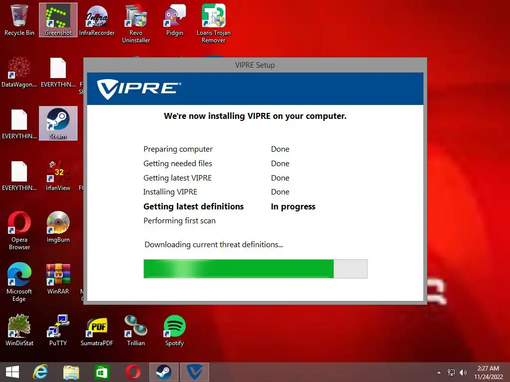Click the 'Getting needed files' step
510x382 pixels.
click(x=178, y=164)
